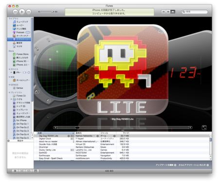Click into the search field
Image resolution: width=219 pixels, height=183 pixels.
coord(195,12)
